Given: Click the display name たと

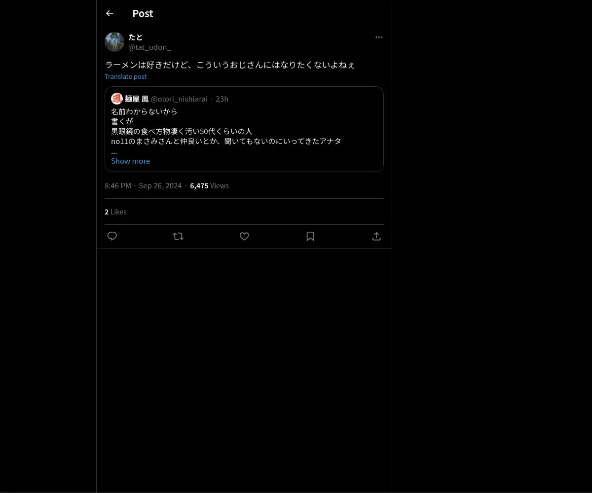Looking at the screenshot, I should 136,37.
